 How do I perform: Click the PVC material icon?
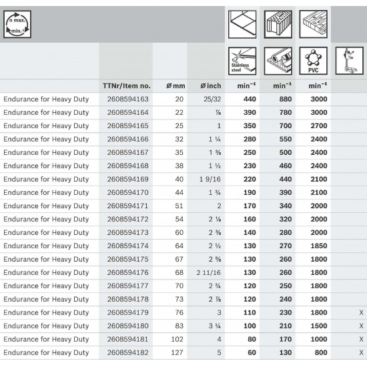tap(313, 61)
